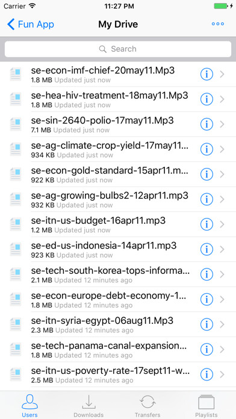Tap chevron on se-itn-us-budget-16apr11.mp3 row
236x419 pixels.
click(222, 224)
